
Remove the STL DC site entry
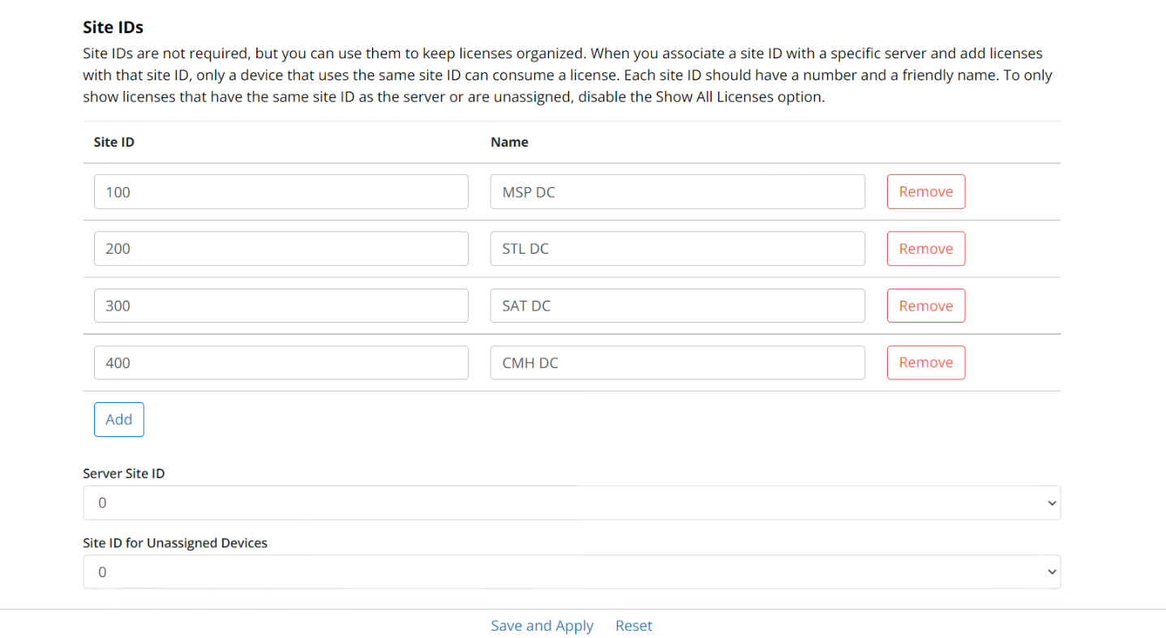point(926,248)
